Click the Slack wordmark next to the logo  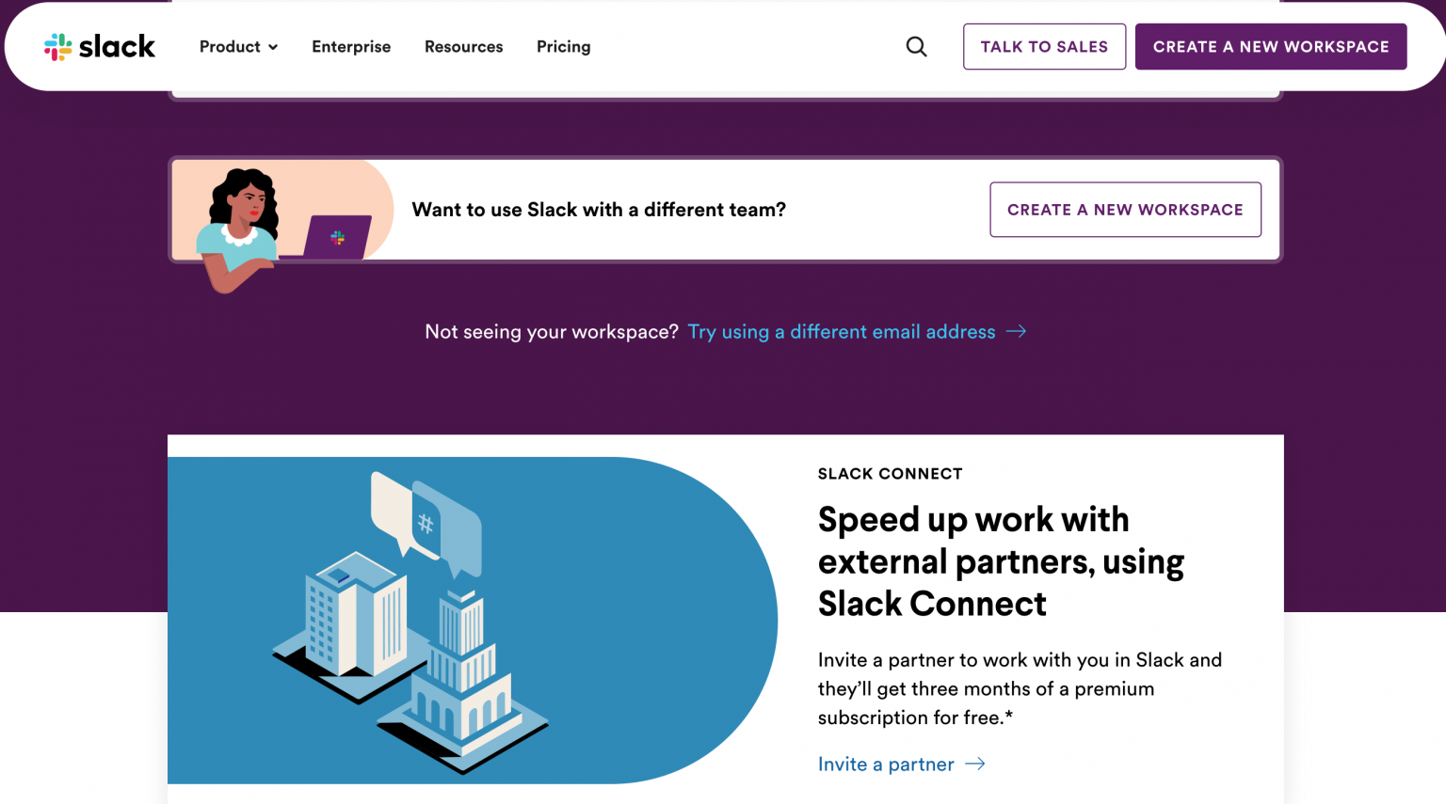coord(118,46)
